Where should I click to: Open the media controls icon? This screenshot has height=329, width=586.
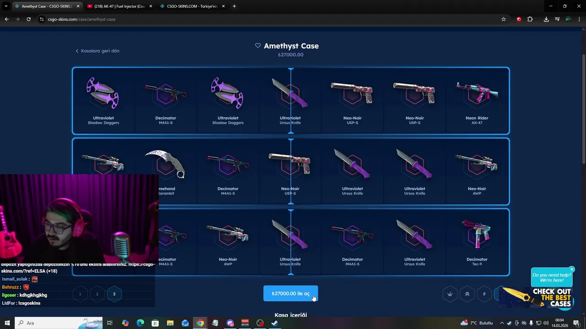[x=557, y=19]
